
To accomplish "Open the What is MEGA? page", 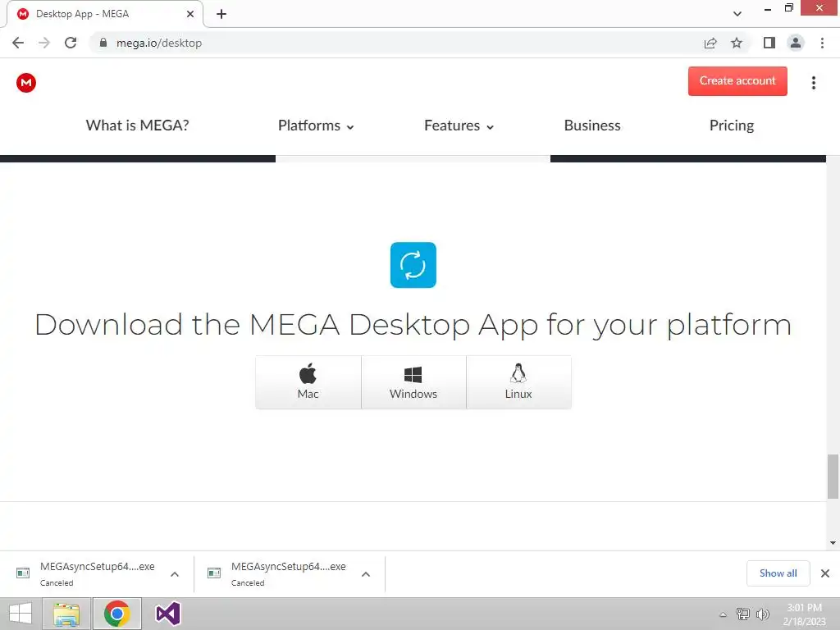I will point(137,126).
